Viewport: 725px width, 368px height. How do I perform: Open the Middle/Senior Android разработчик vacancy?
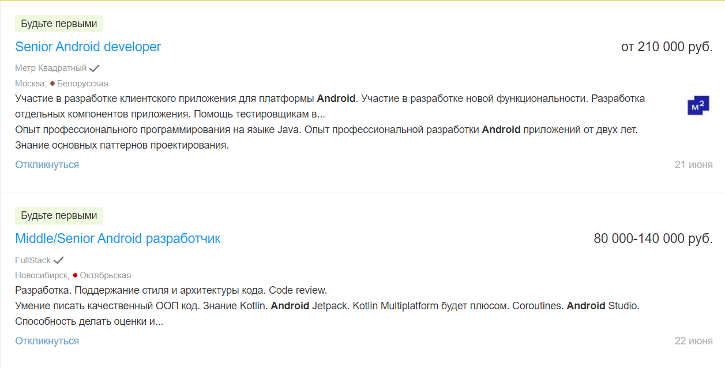(118, 238)
